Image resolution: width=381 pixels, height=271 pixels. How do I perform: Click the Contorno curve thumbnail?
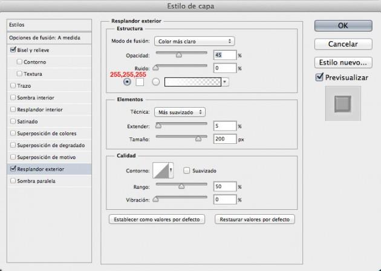click(161, 171)
